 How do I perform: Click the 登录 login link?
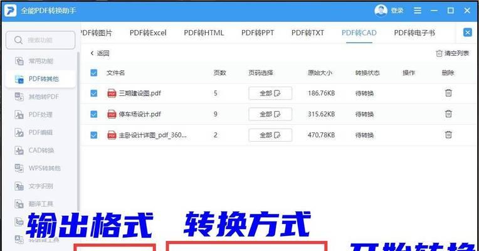coord(397,11)
